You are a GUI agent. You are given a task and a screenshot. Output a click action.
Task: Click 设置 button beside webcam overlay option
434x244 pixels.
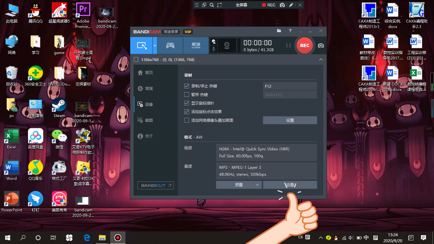[290, 120]
